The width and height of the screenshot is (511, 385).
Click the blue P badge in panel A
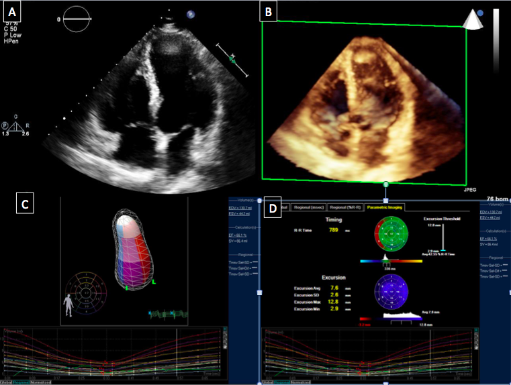191,14
